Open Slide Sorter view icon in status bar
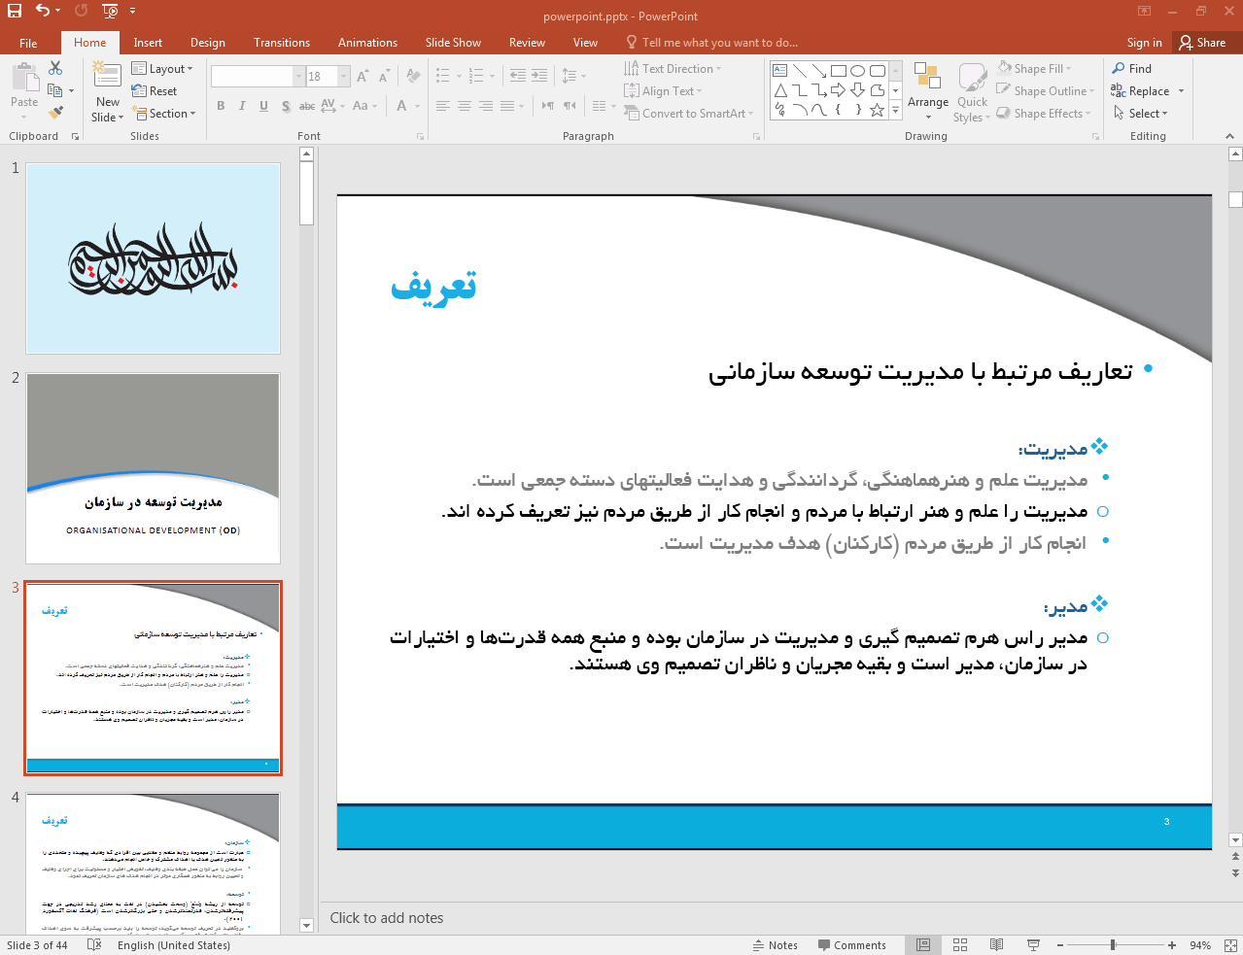This screenshot has width=1243, height=955. pyautogui.click(x=960, y=944)
